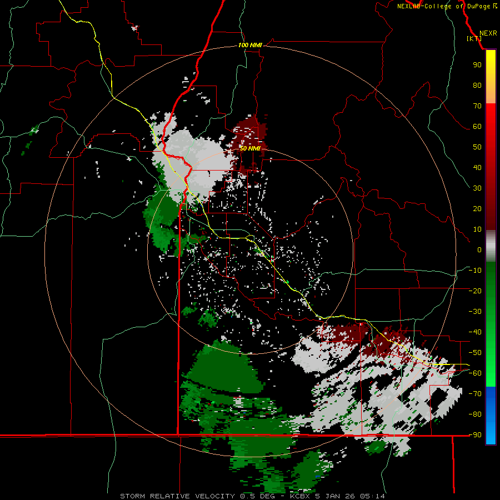This screenshot has height=500, width=500.
Task: Click the -70 value on the velocity scale
Action: (x=475, y=394)
